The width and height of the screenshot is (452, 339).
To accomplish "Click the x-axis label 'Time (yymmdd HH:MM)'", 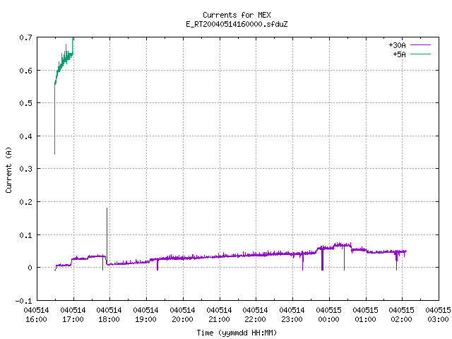I will tap(237, 333).
